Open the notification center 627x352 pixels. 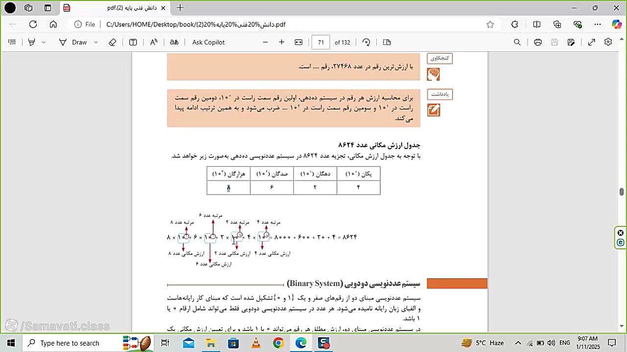(x=612, y=343)
